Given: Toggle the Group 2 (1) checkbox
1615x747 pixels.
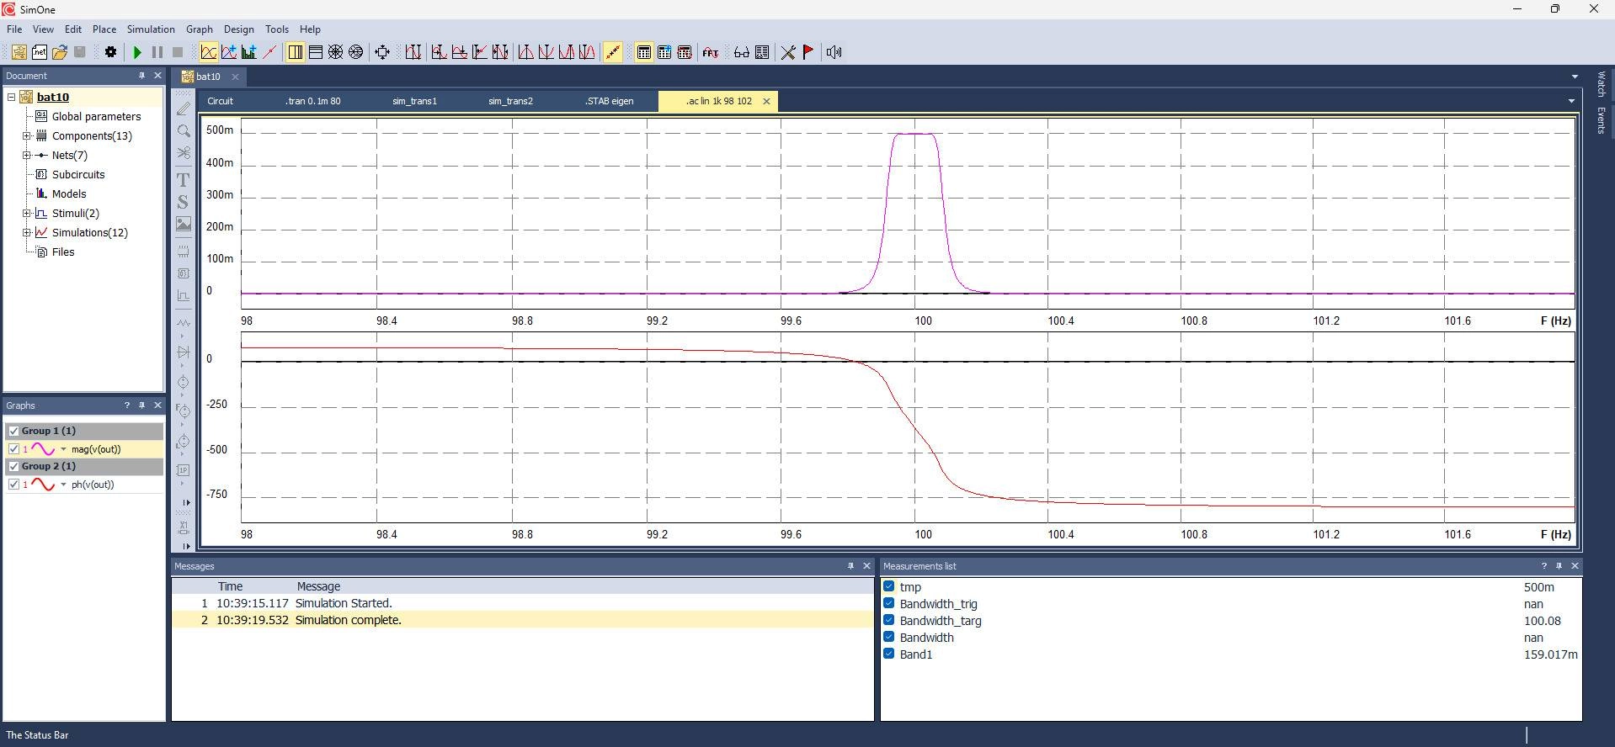Looking at the screenshot, I should [x=13, y=466].
